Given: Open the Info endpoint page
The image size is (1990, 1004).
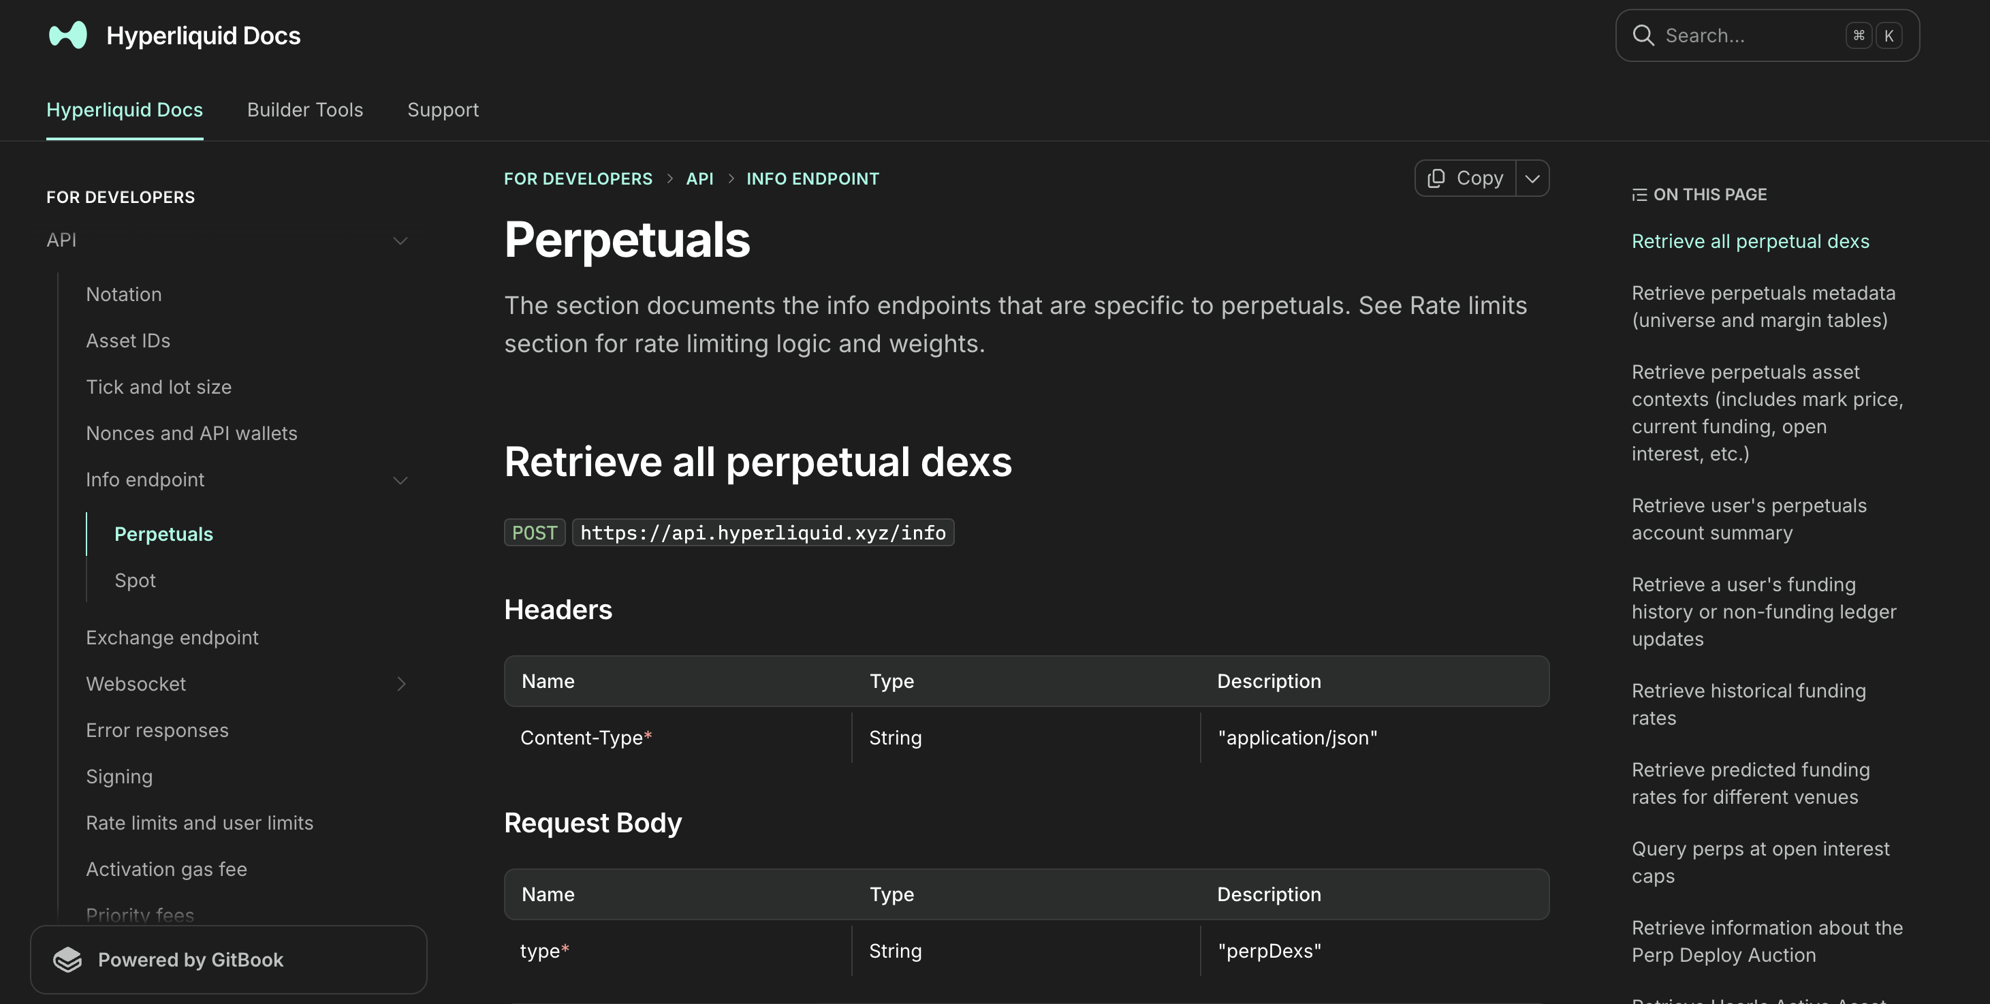Looking at the screenshot, I should [145, 480].
